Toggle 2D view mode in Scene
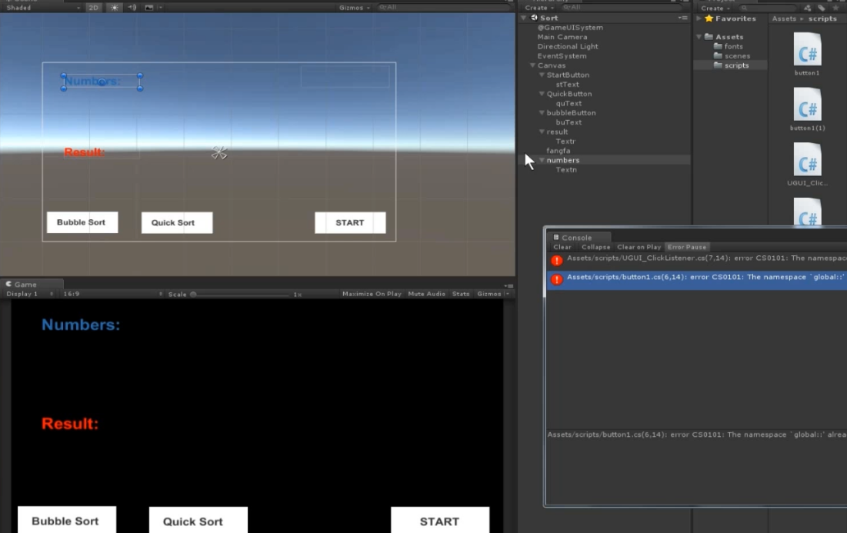Screen dimensions: 847x533 tap(93, 8)
